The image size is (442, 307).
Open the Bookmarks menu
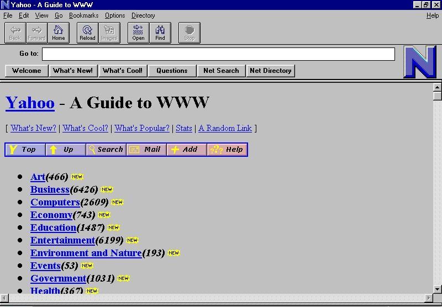(83, 15)
